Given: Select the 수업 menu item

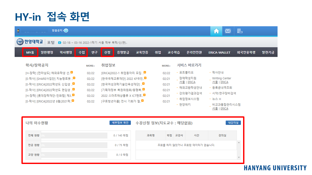Looking at the screenshot, I should point(81,52).
